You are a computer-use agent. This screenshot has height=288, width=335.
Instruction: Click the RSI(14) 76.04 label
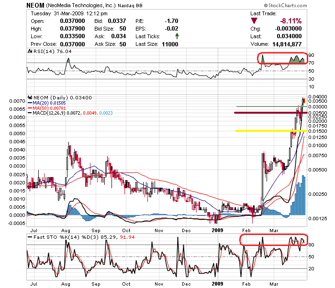click(52, 52)
